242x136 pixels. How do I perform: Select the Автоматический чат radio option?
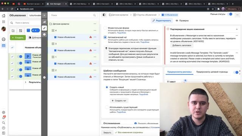point(105,37)
